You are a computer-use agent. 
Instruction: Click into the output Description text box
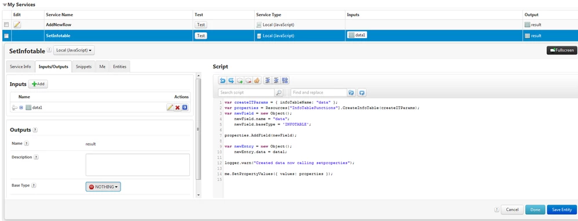(137, 165)
